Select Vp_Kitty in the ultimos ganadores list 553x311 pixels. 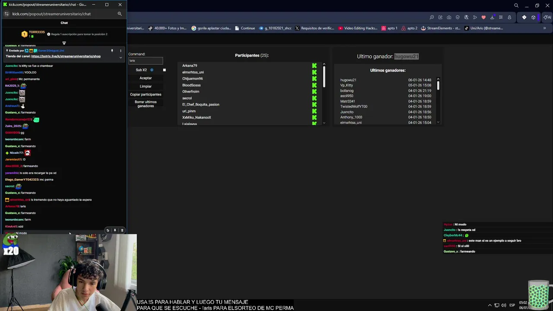[347, 85]
